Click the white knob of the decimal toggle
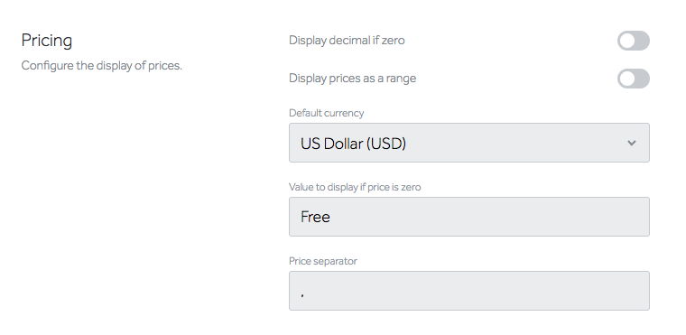 pyautogui.click(x=627, y=41)
